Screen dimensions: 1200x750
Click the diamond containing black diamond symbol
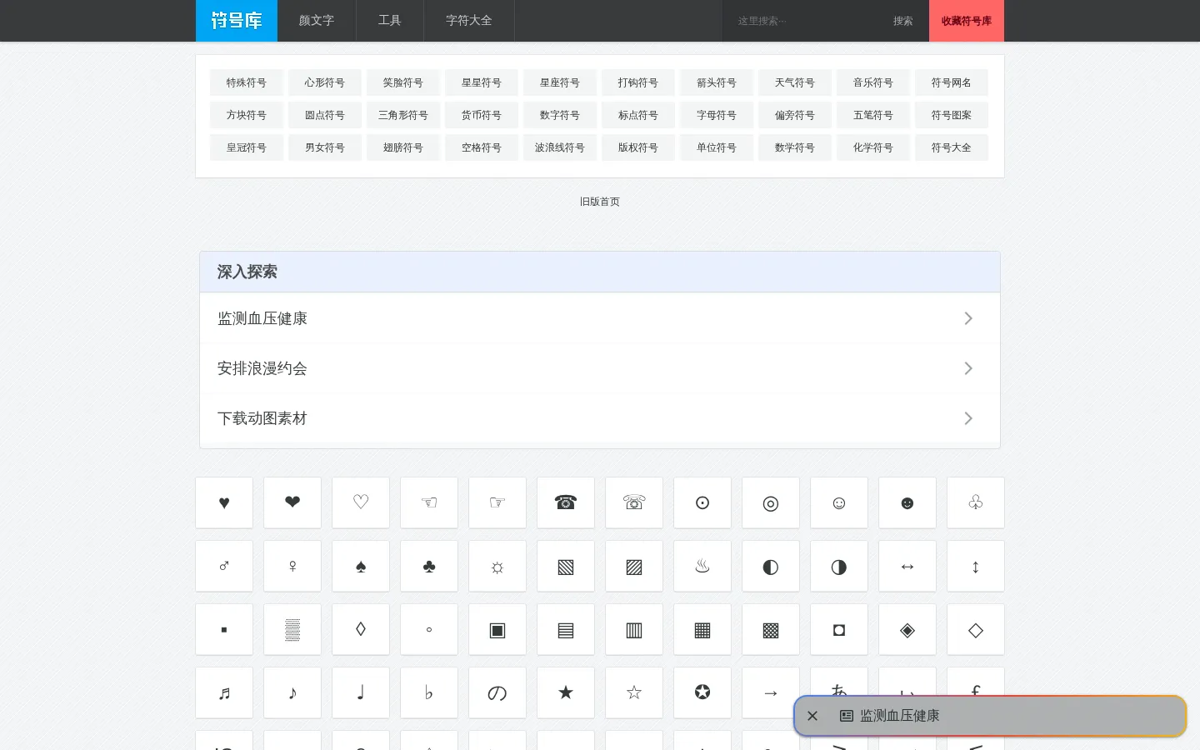click(907, 629)
